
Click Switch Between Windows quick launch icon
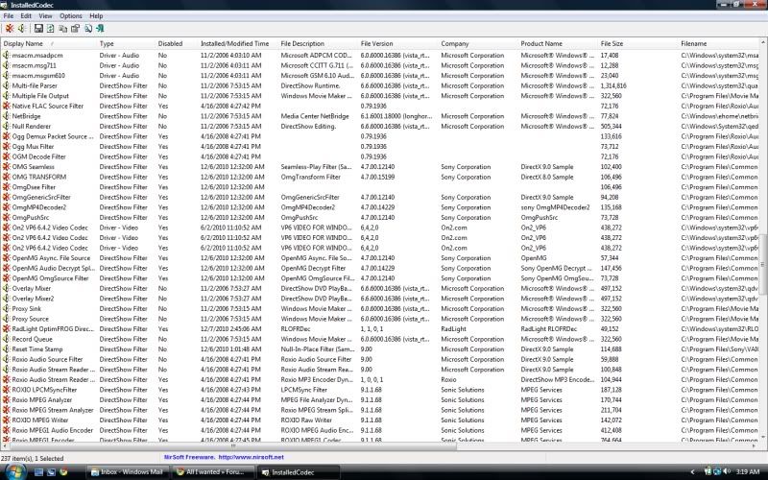click(x=51, y=472)
